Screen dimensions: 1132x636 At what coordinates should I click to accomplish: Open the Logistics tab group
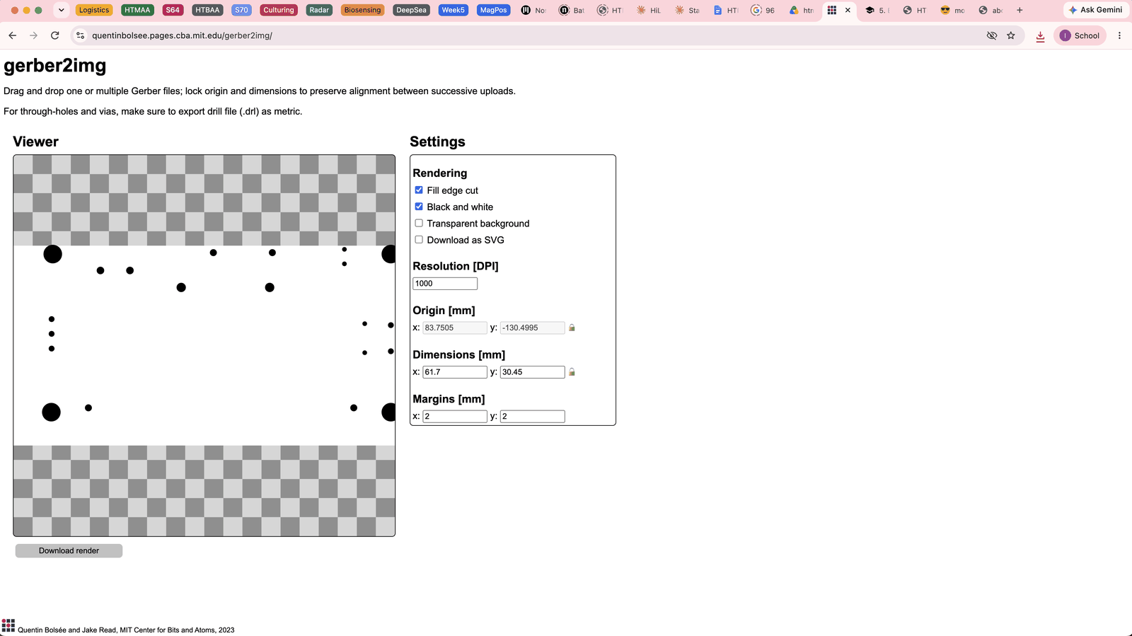[94, 10]
